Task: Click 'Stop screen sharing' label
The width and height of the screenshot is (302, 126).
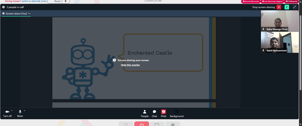Action: (263, 7)
